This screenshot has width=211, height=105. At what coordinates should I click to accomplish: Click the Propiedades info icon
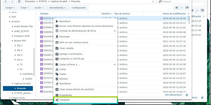click(x=57, y=95)
